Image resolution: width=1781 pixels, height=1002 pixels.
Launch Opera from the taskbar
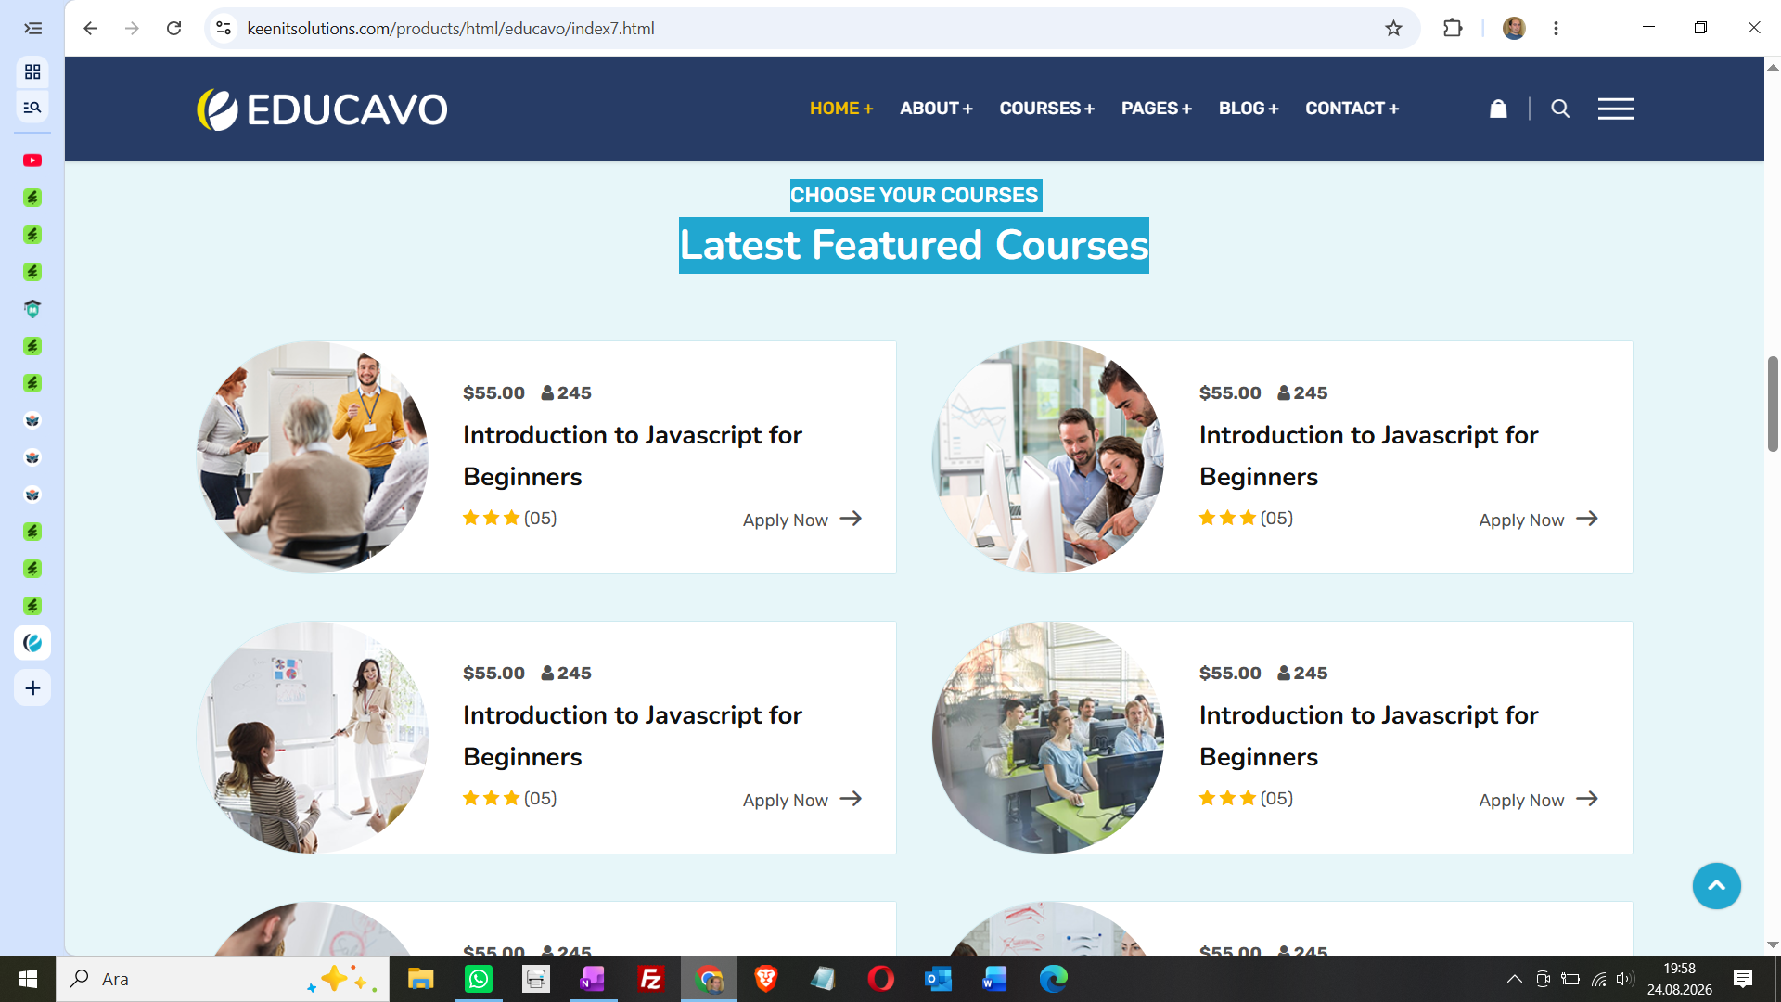click(881, 979)
